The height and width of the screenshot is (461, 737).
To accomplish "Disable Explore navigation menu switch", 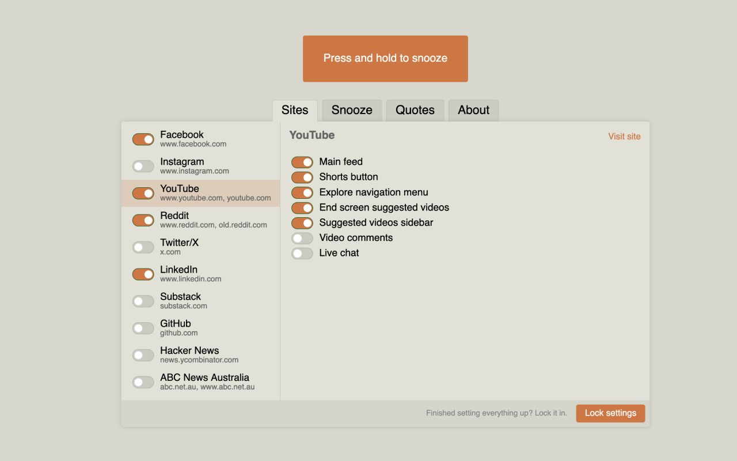I will pos(302,192).
